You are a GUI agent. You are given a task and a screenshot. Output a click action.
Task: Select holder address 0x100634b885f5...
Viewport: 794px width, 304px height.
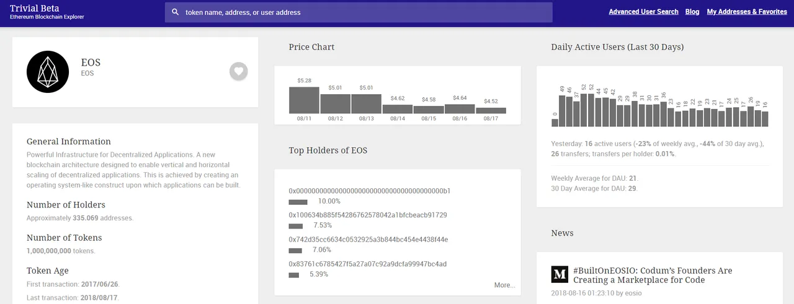[368, 215]
